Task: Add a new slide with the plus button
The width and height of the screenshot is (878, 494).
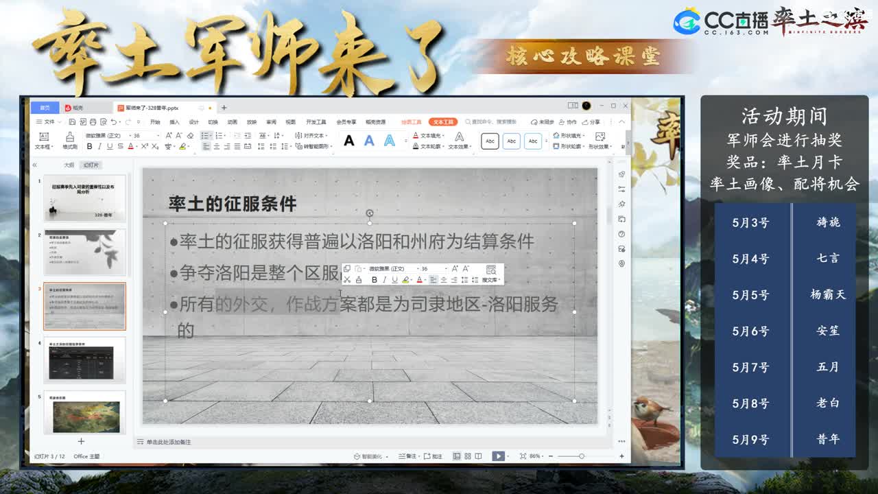Action: [x=81, y=441]
